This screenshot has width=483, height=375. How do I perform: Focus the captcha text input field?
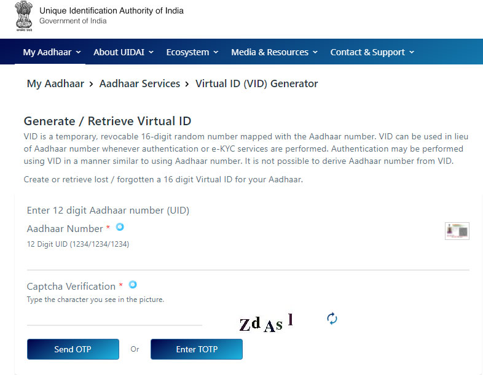tap(114, 317)
